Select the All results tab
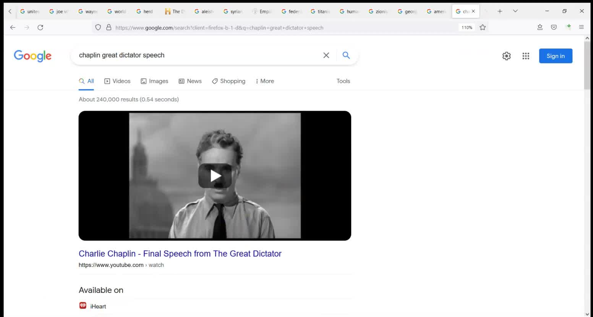593x317 pixels. pos(86,81)
